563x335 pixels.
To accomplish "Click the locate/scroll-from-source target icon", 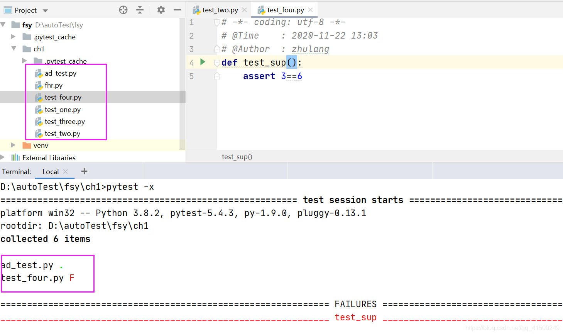I will coord(123,10).
